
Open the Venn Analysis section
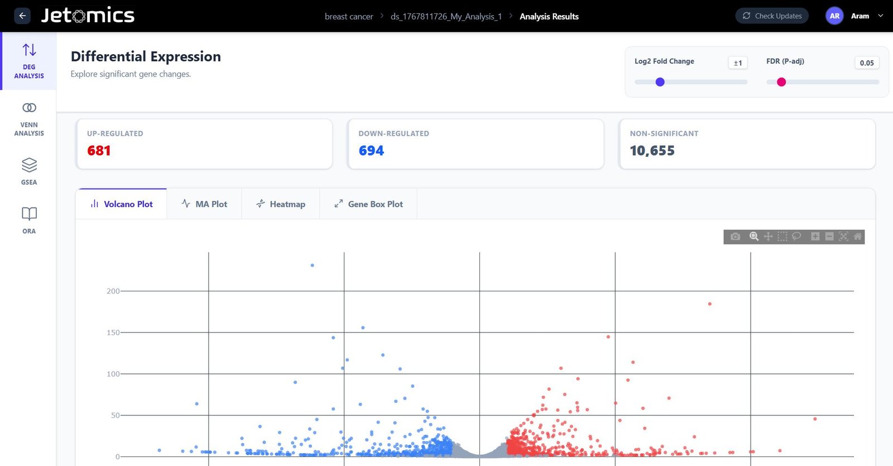click(x=29, y=119)
